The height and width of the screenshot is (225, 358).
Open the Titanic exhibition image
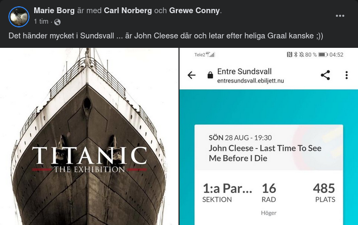(88, 137)
